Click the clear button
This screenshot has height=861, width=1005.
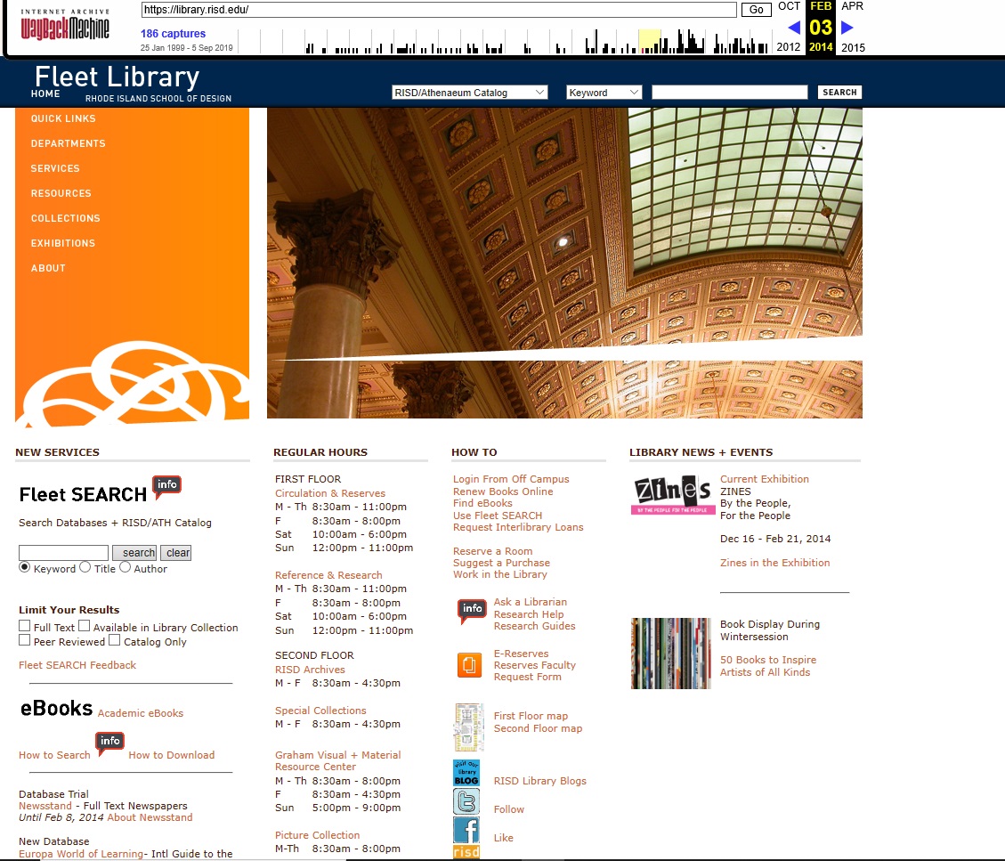tap(175, 553)
